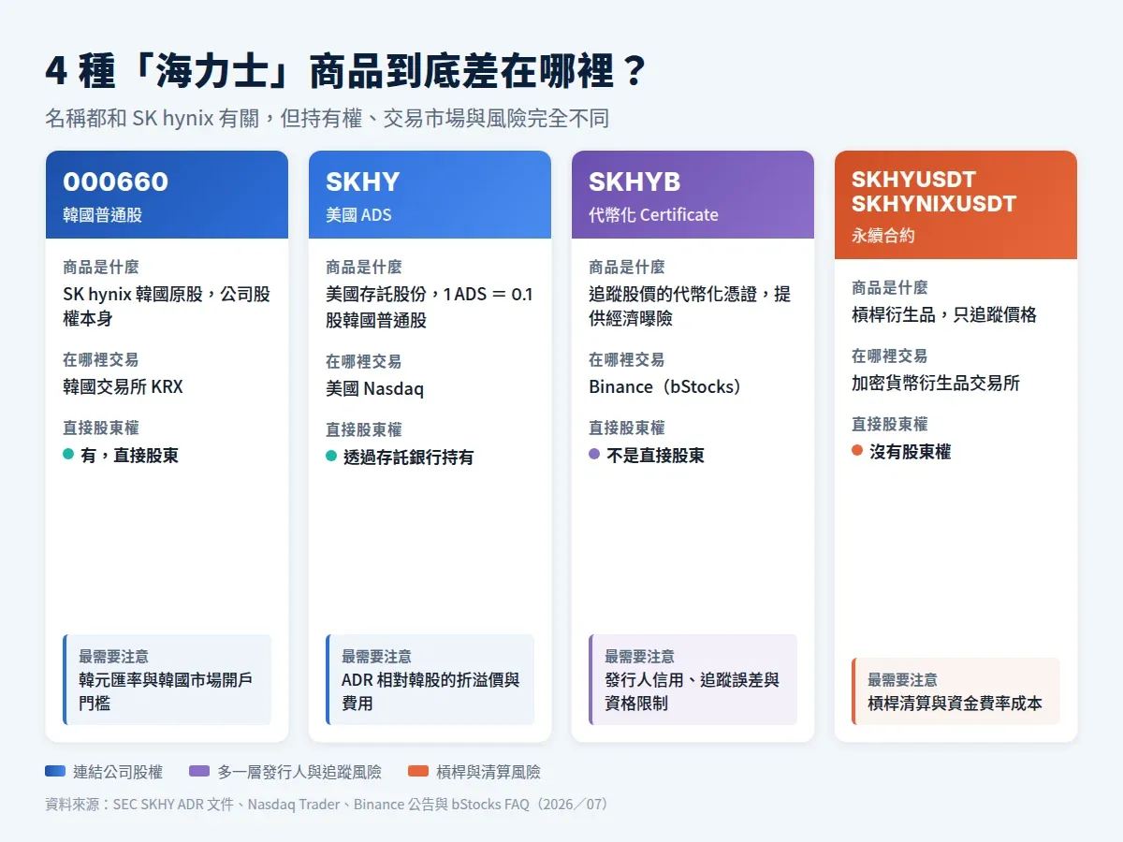Click the green dot beside 有，直接股東

click(x=68, y=455)
